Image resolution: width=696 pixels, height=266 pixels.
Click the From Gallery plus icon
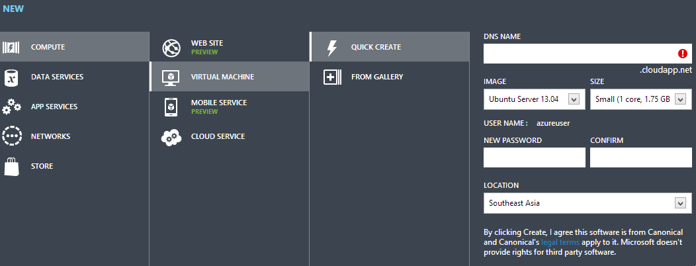coord(332,77)
